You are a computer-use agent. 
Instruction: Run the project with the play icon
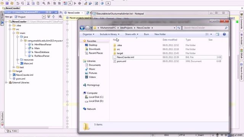[75, 3]
